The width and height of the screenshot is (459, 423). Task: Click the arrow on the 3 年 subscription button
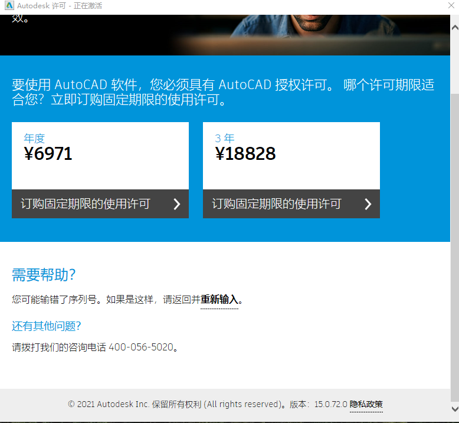(368, 204)
